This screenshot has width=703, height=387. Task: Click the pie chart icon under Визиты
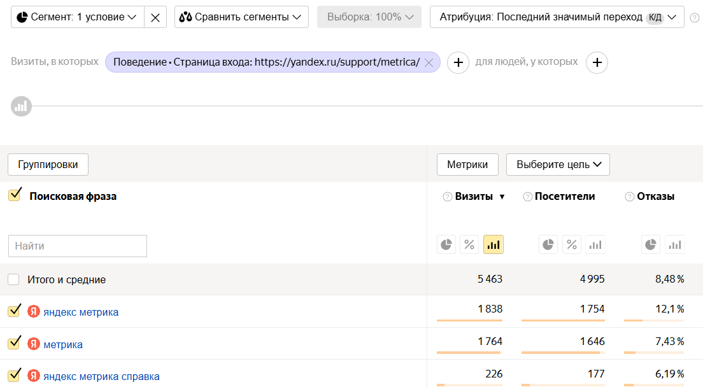click(447, 244)
